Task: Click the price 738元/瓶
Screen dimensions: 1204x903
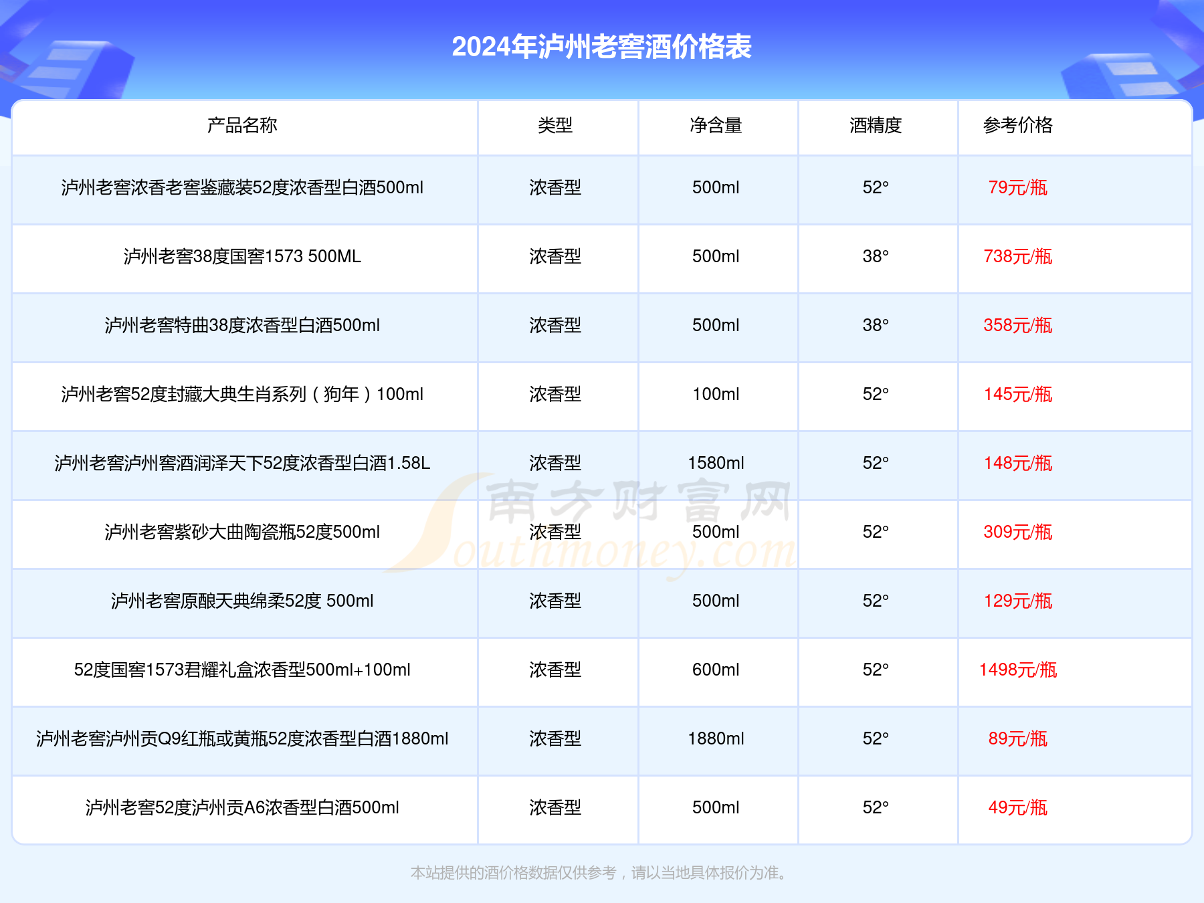Action: pyautogui.click(x=1017, y=257)
